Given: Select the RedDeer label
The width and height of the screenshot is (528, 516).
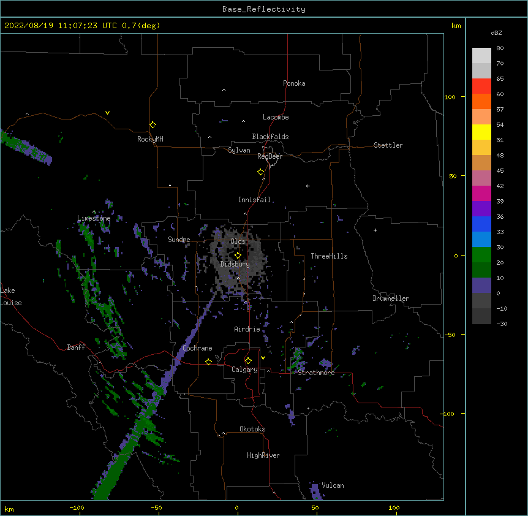Looking at the screenshot, I should coord(270,156).
